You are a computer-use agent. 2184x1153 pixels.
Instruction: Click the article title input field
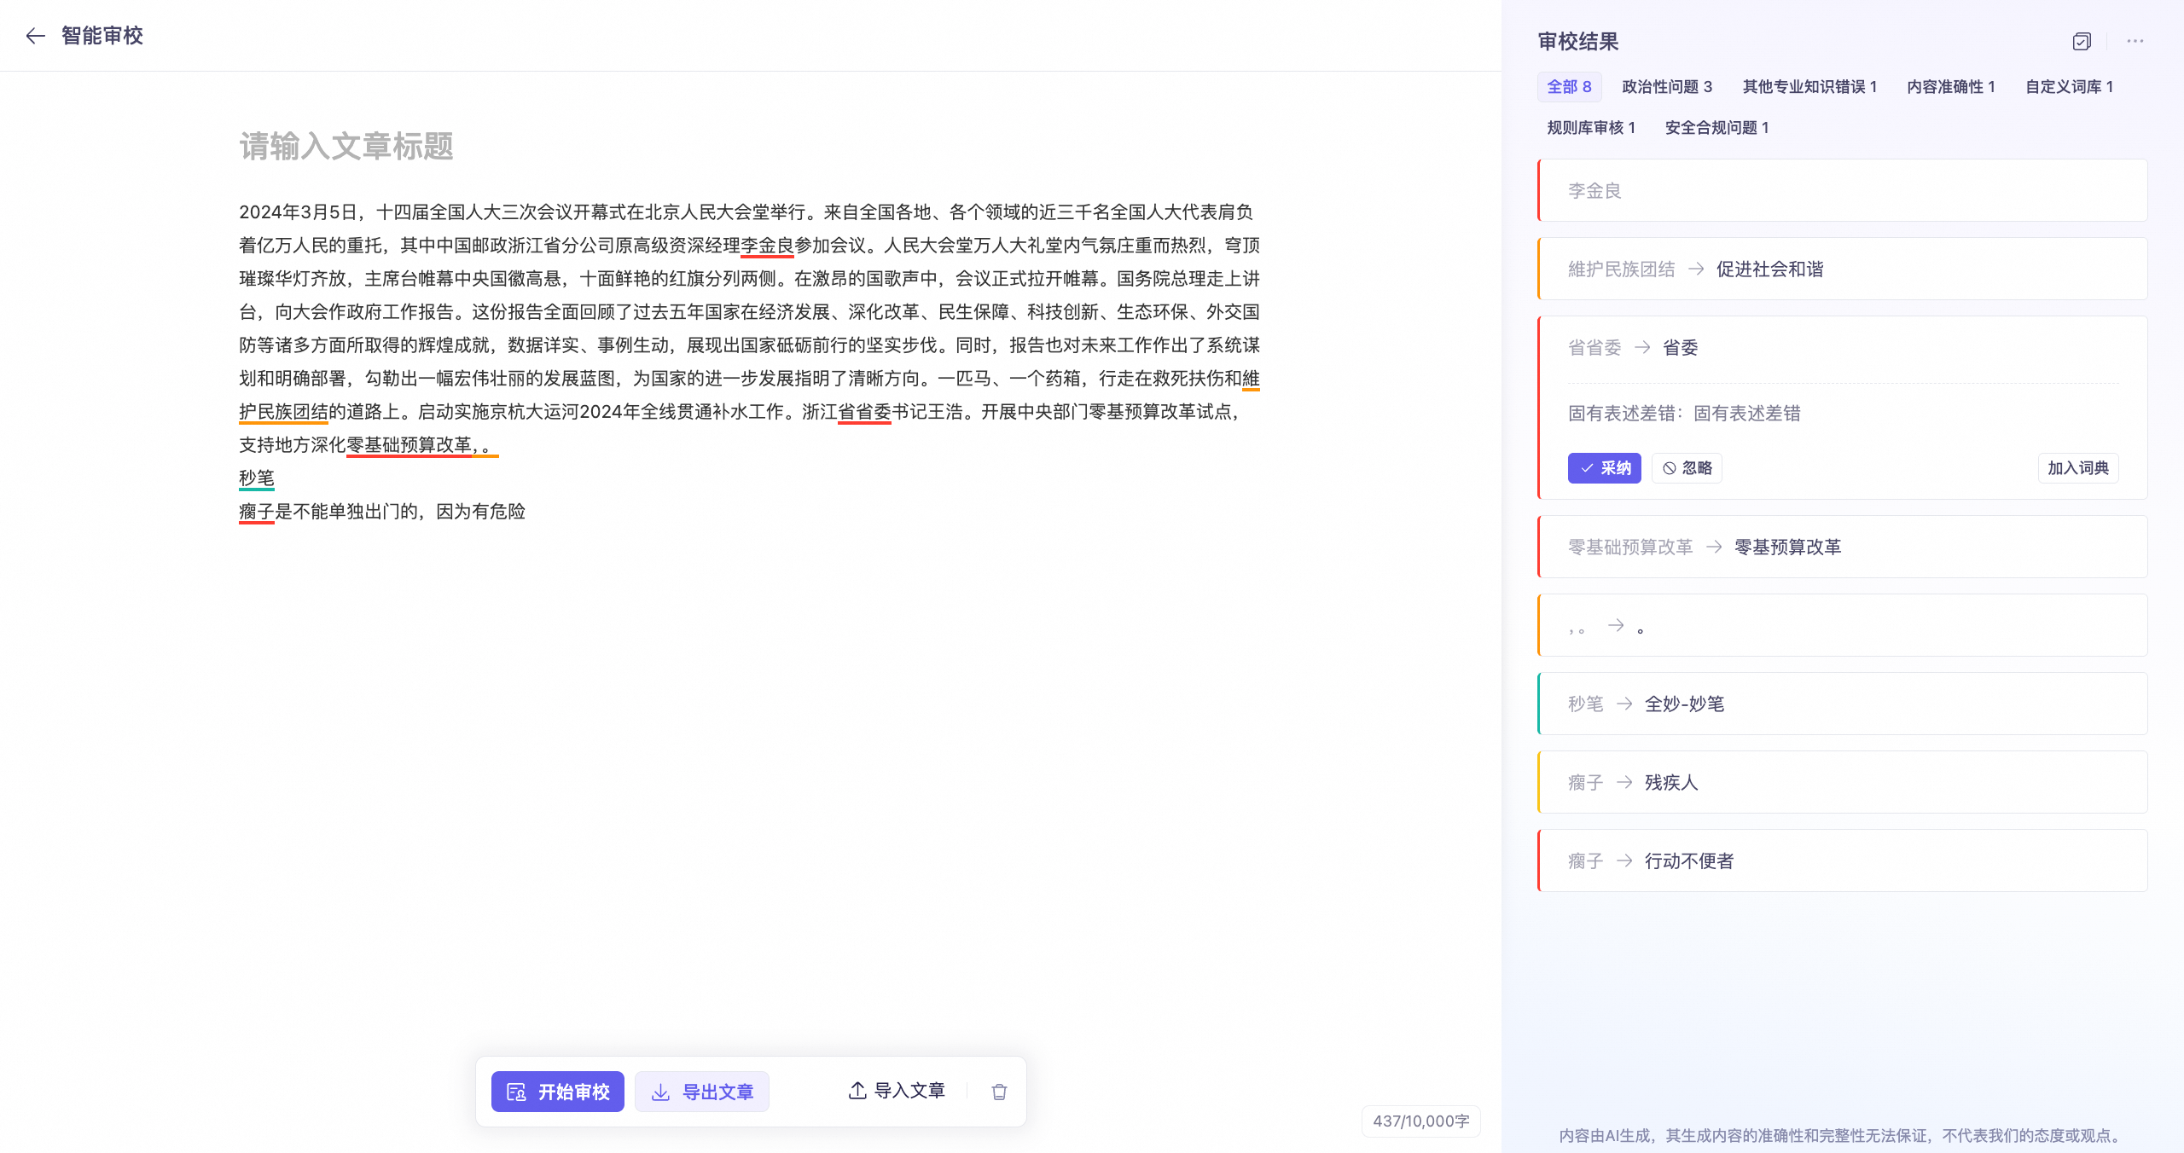346,146
